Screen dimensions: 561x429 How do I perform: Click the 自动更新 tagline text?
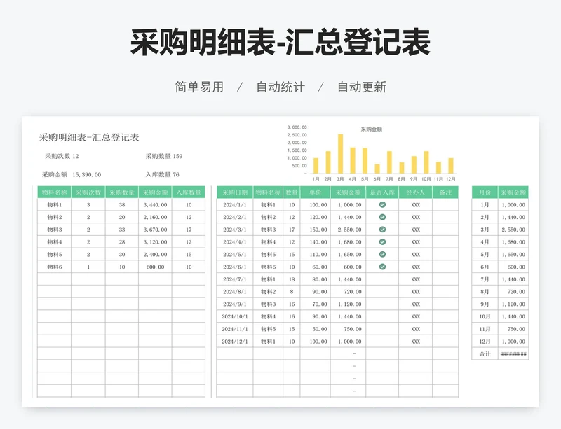click(x=362, y=87)
